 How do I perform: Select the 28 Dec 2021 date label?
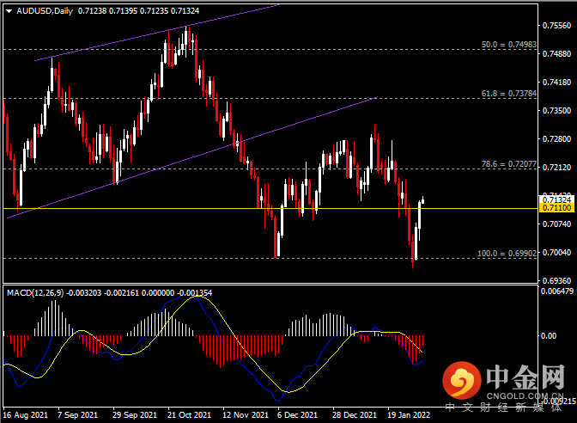coord(355,415)
